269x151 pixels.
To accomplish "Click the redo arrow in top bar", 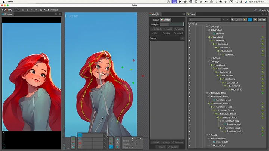I will click(36, 10).
